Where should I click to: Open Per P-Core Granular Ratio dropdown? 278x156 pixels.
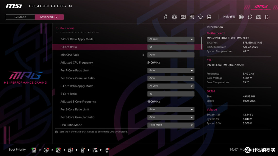click(x=171, y=78)
